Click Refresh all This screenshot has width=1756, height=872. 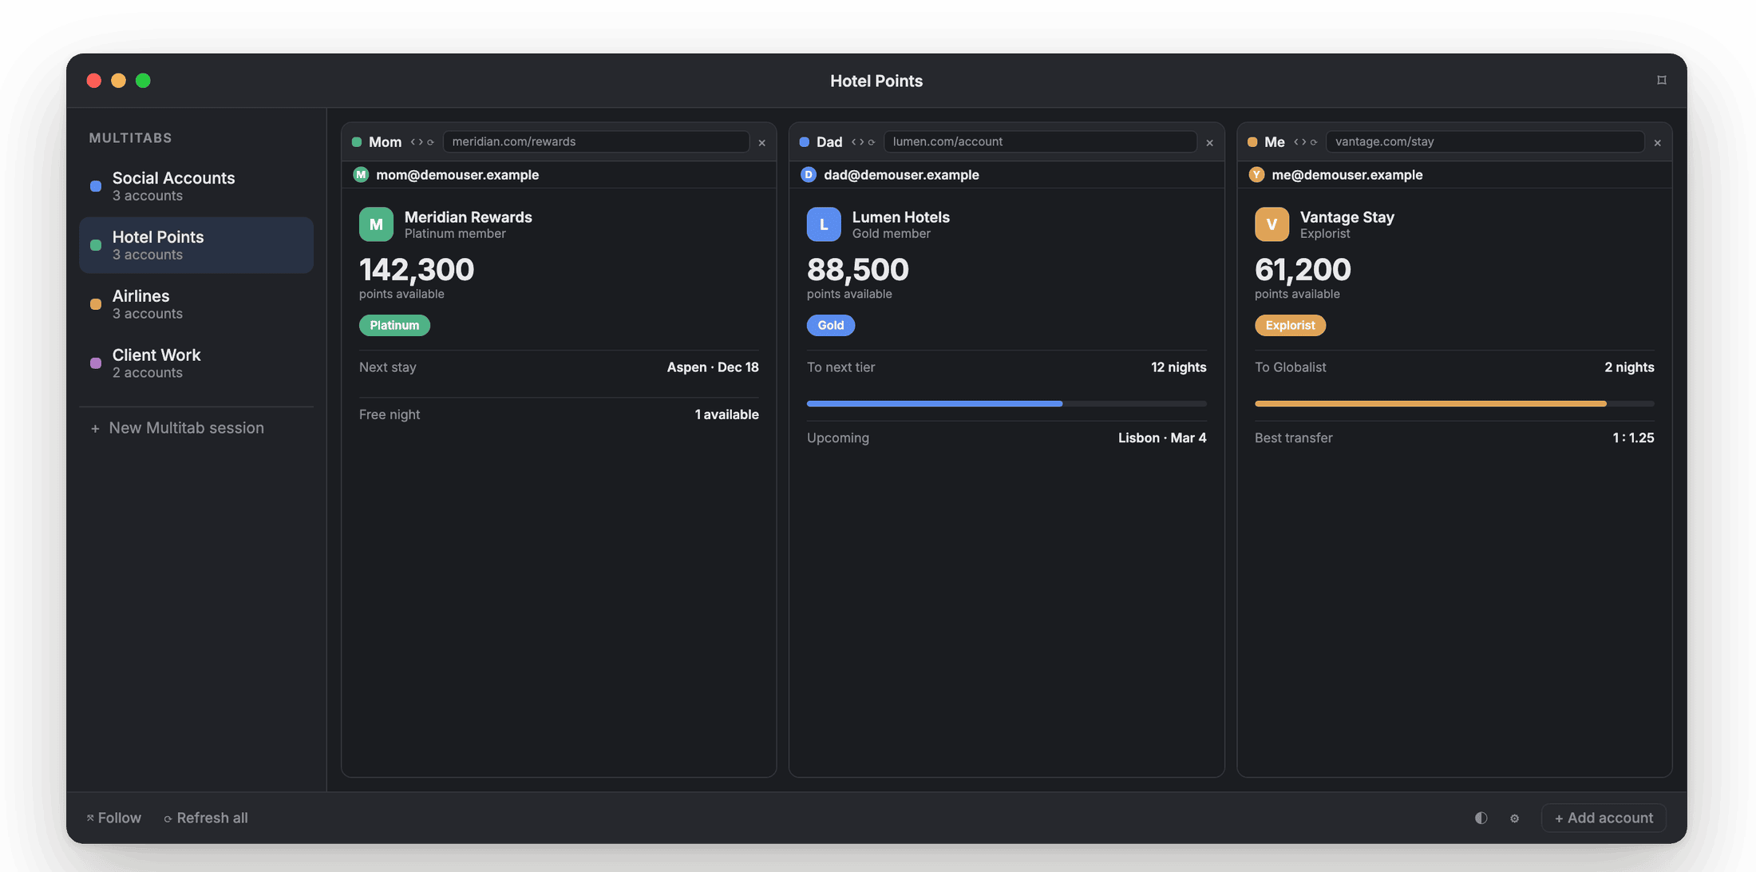coord(206,818)
